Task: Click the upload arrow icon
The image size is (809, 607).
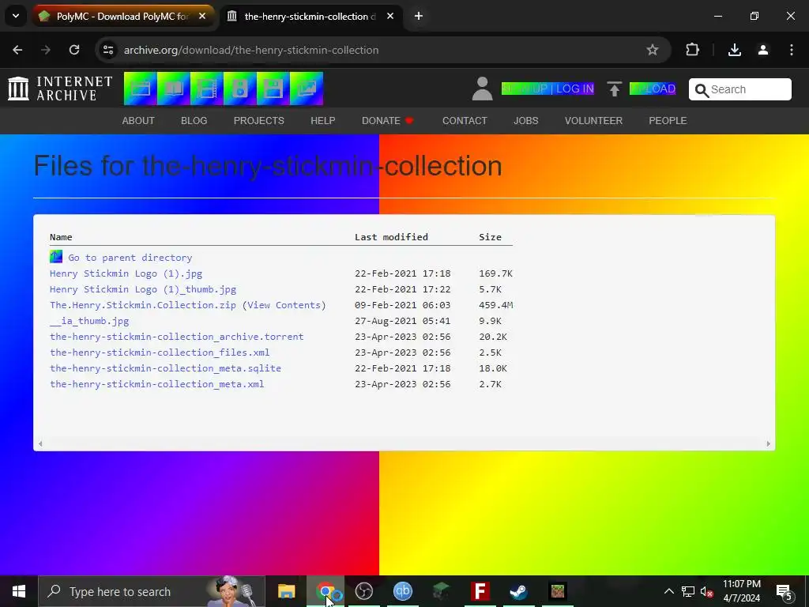Action: click(x=614, y=89)
